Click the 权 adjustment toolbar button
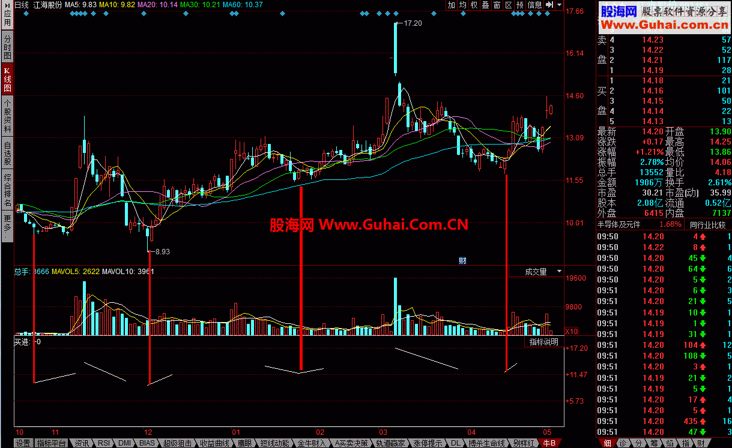Viewport: 732px width, 448px height. tap(474, 5)
